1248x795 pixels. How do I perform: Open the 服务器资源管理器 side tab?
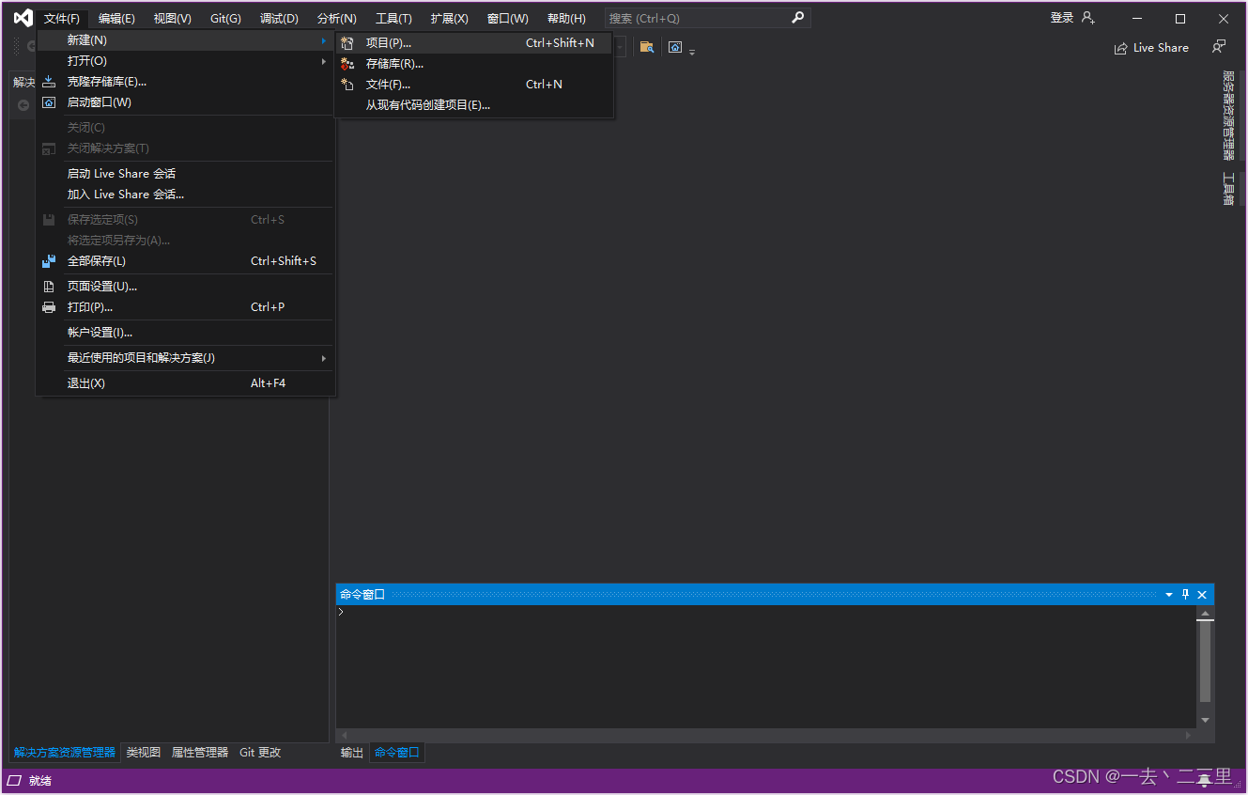(x=1228, y=116)
